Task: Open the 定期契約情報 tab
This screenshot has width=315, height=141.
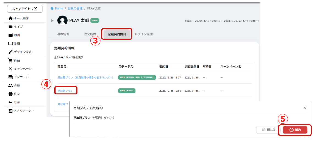Action: tap(117, 34)
